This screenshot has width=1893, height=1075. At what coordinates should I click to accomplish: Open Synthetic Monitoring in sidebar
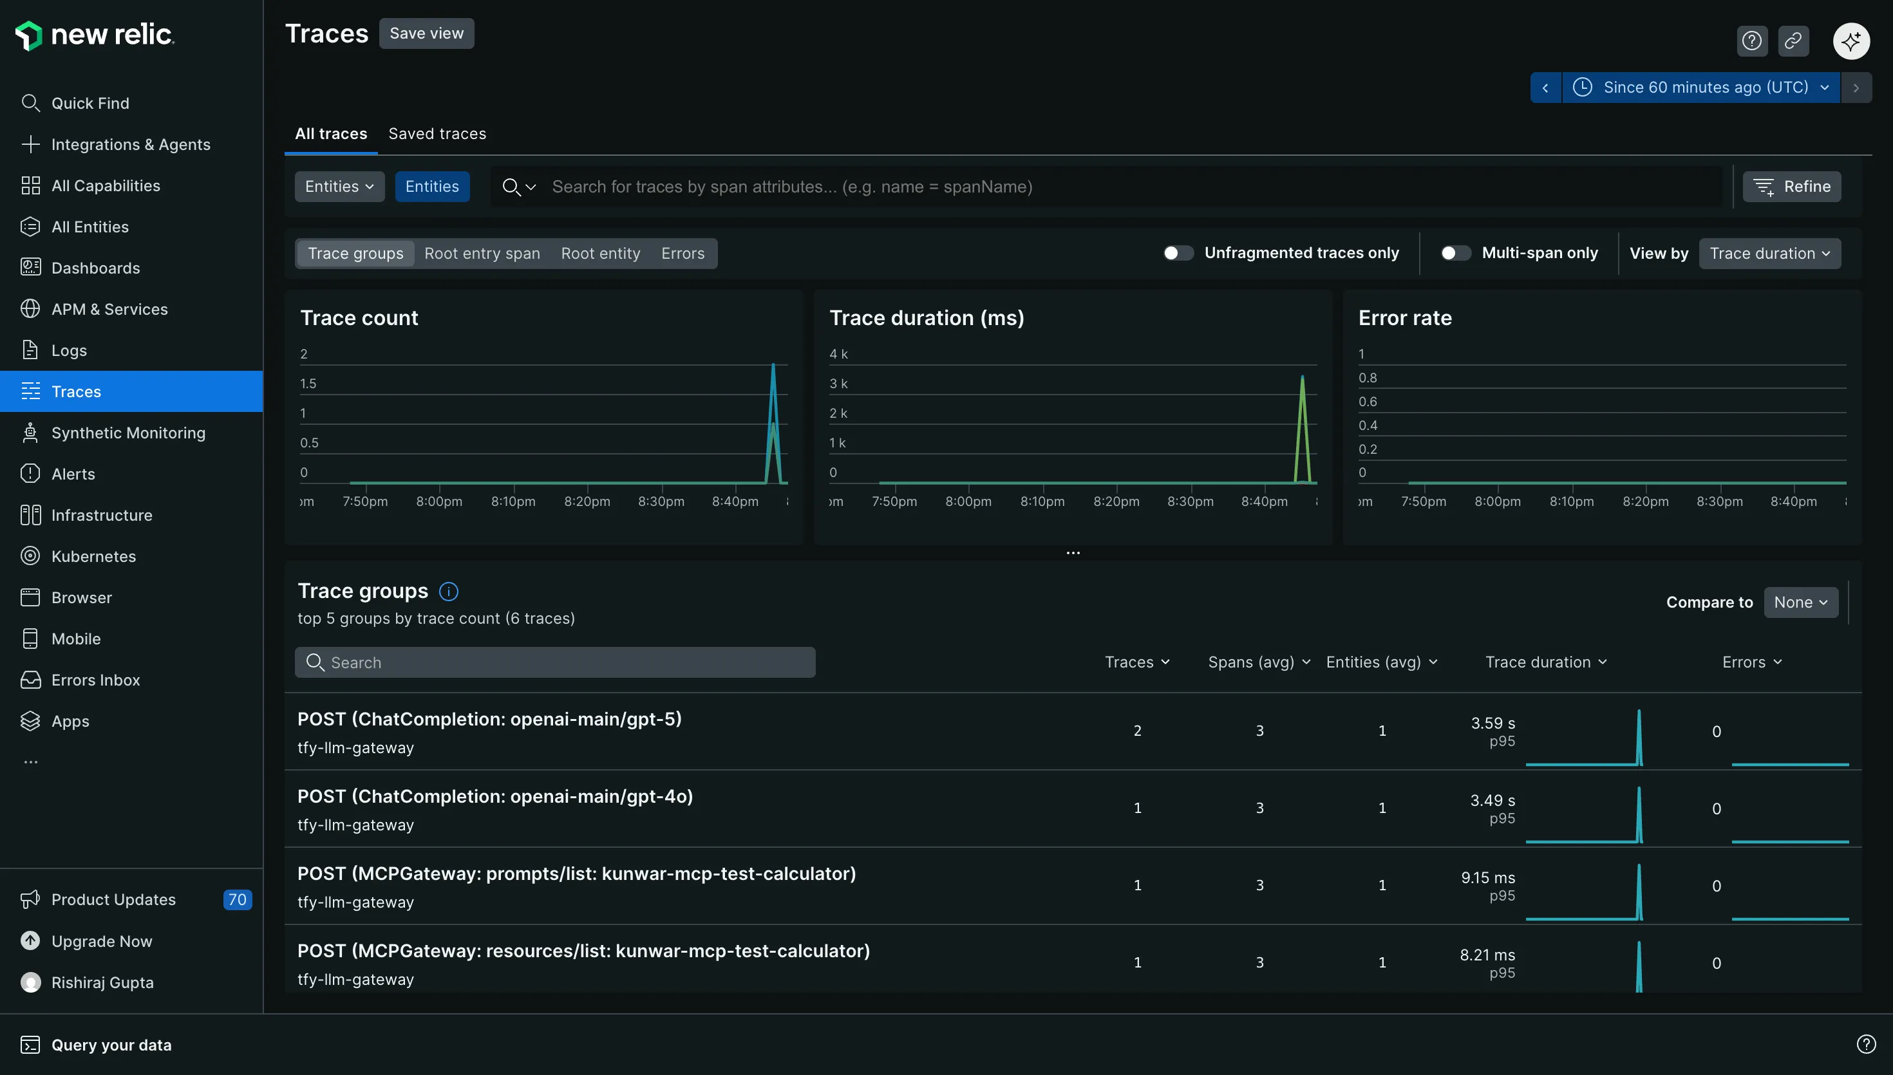pos(127,433)
